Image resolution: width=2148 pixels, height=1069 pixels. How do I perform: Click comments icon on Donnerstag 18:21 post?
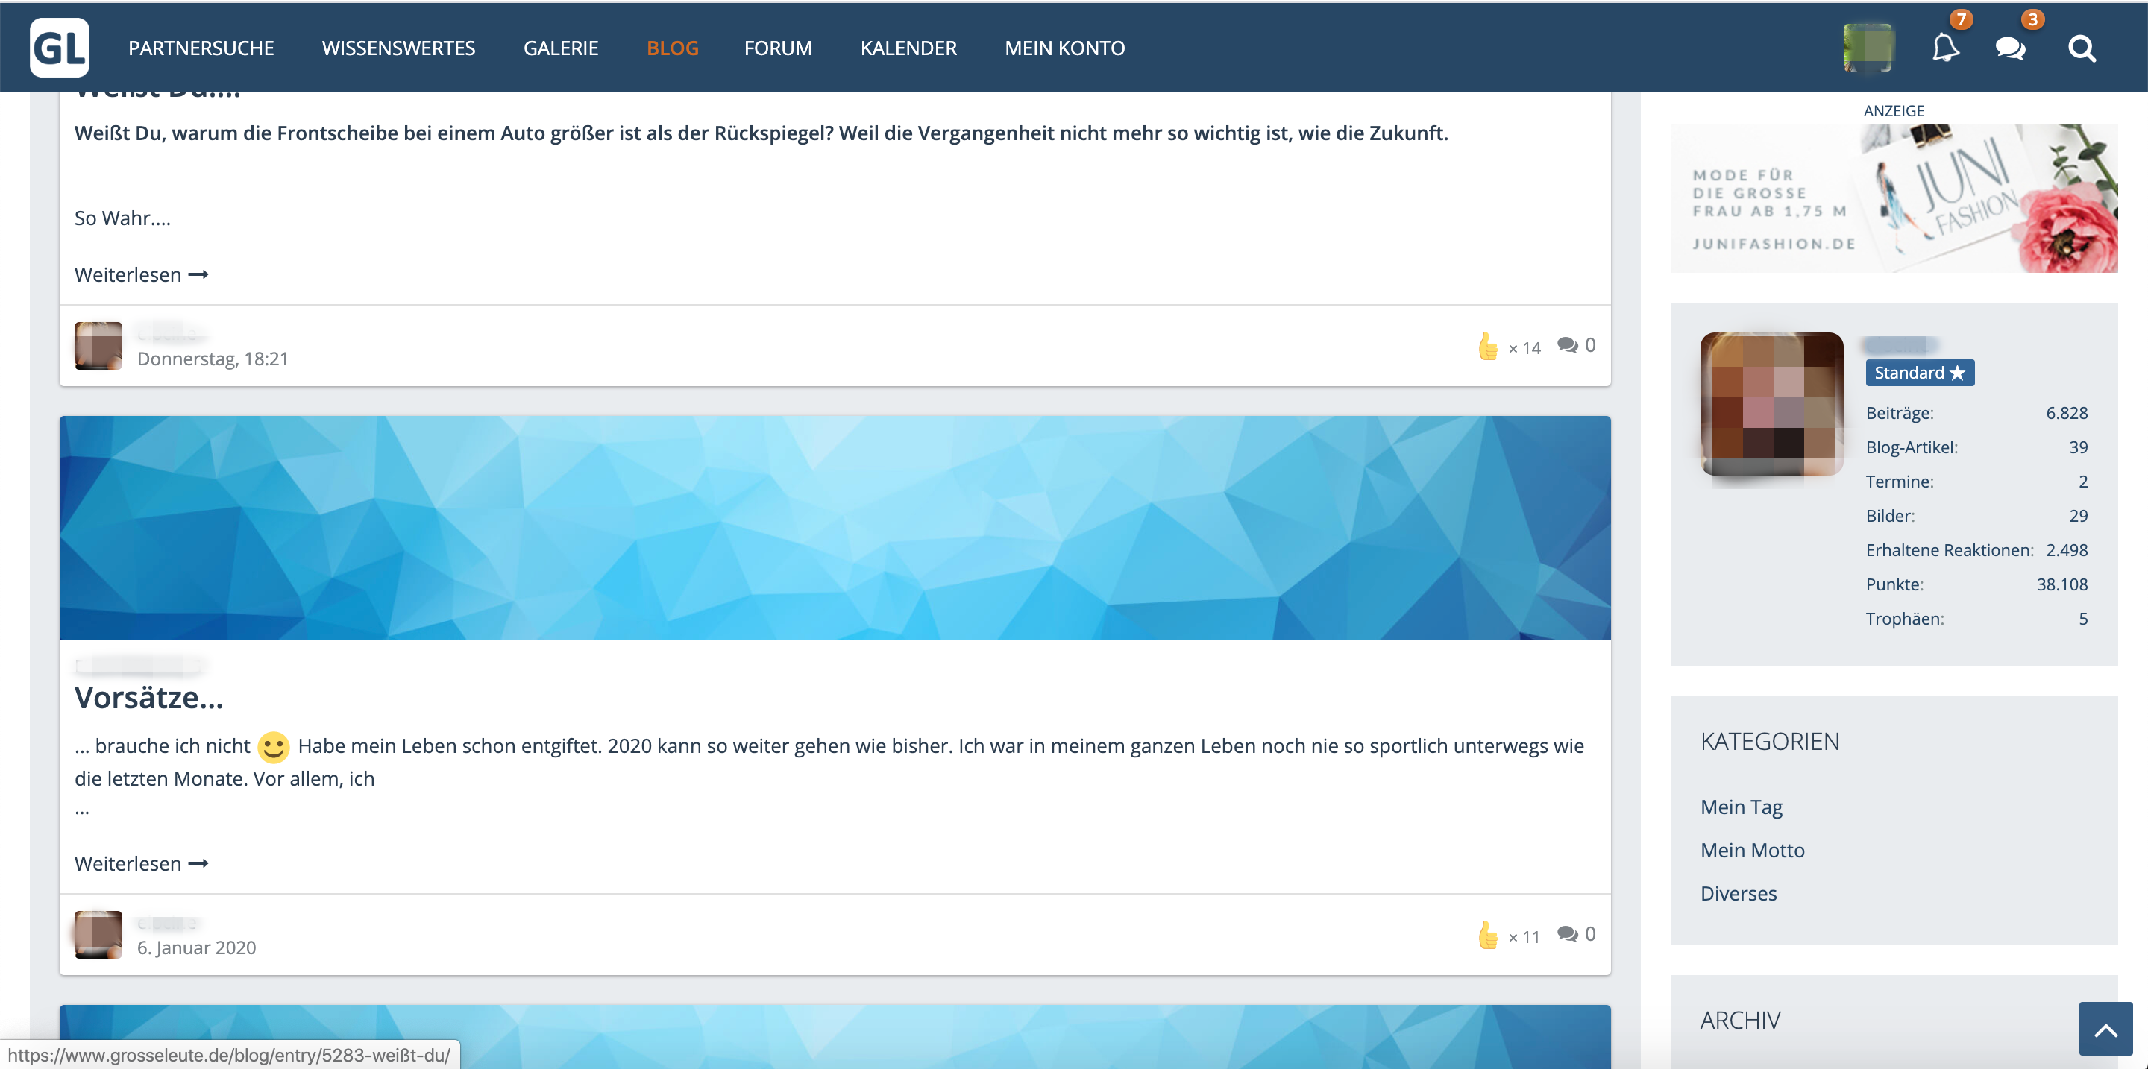(x=1568, y=345)
